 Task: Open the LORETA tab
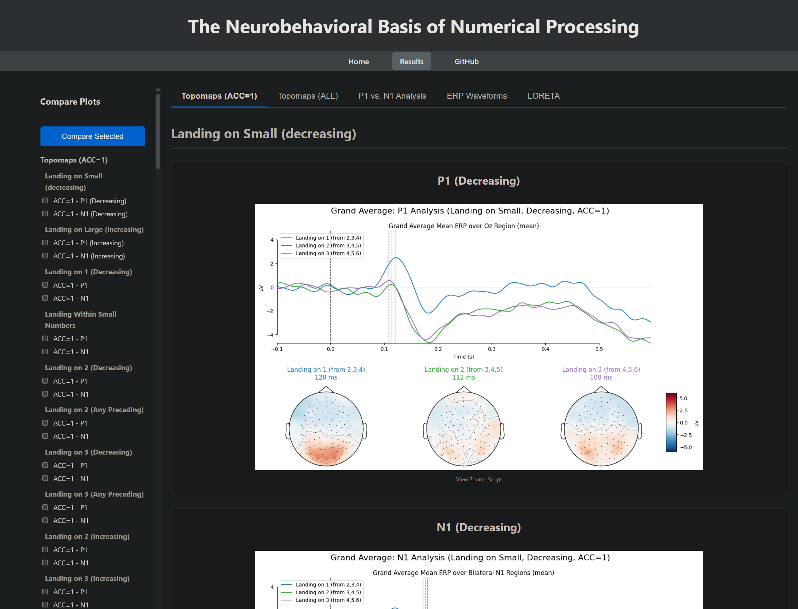(543, 96)
